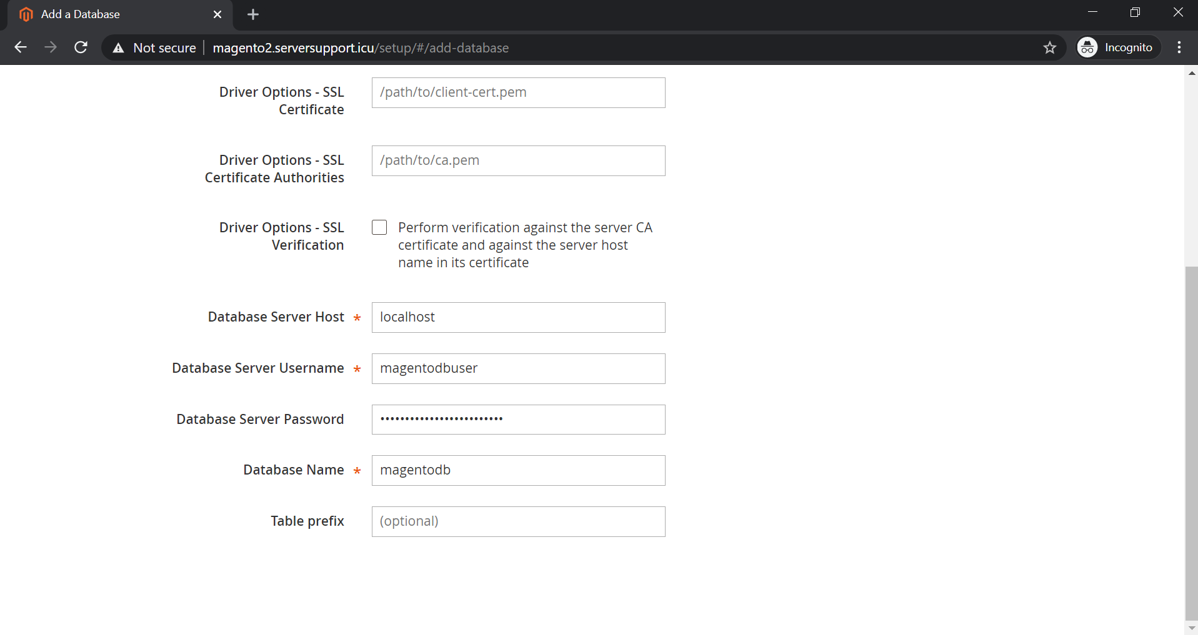Viewport: 1198px width, 635px height.
Task: Focus the SSL Certificate path field
Action: coord(518,92)
